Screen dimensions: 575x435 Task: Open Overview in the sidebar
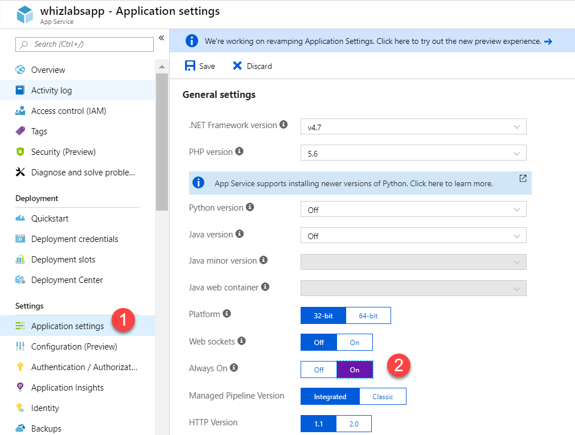[x=77, y=69]
